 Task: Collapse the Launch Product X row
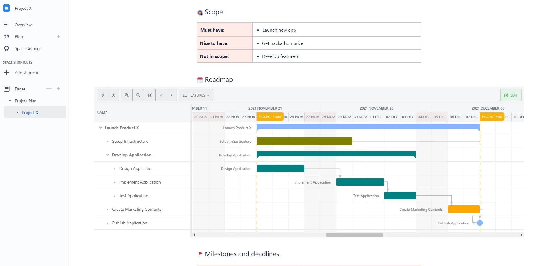[x=101, y=128]
